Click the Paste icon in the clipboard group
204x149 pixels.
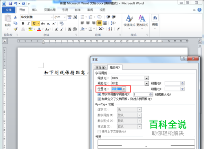click(x=8, y=19)
